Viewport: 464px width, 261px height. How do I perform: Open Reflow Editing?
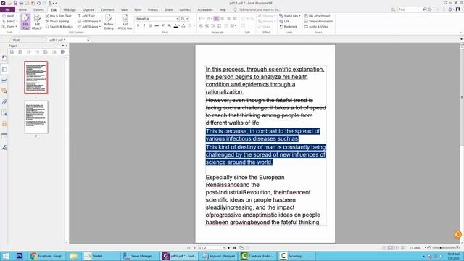point(109,22)
